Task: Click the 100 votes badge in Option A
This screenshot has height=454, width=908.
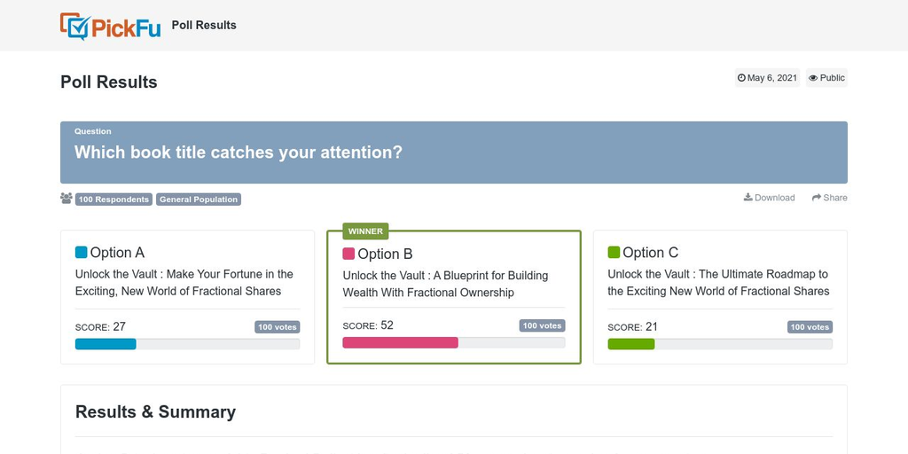Action: pyautogui.click(x=278, y=327)
